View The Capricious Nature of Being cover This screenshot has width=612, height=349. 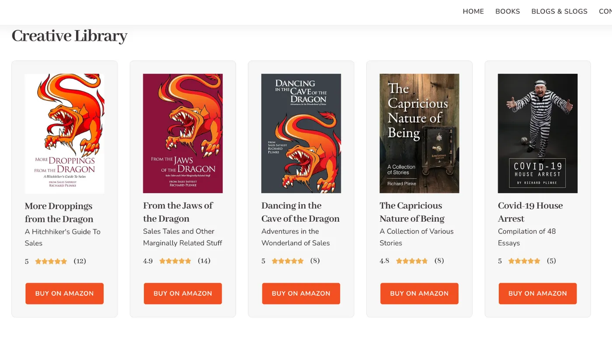[419, 133]
